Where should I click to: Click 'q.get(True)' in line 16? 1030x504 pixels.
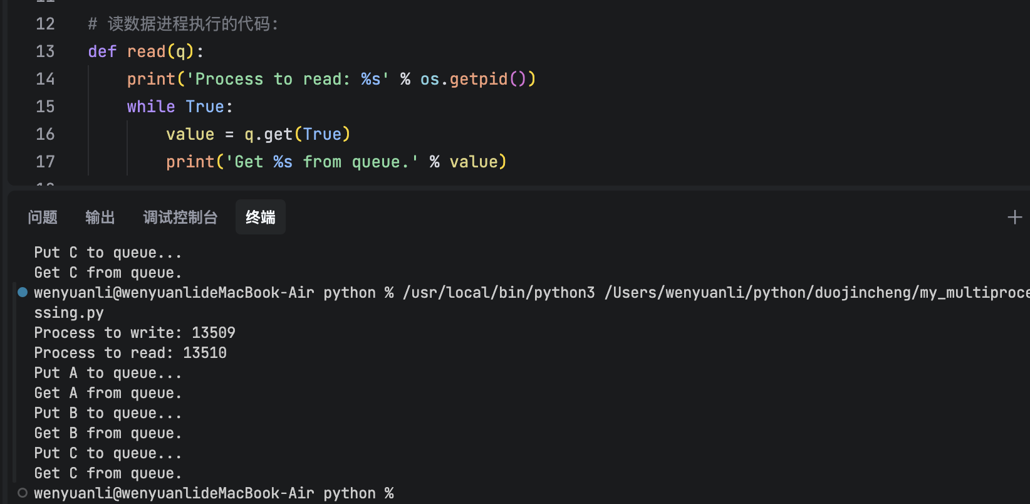(297, 134)
